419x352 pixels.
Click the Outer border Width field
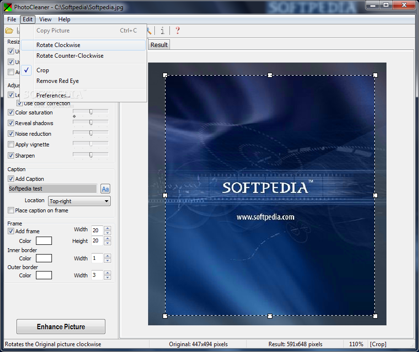(x=97, y=275)
